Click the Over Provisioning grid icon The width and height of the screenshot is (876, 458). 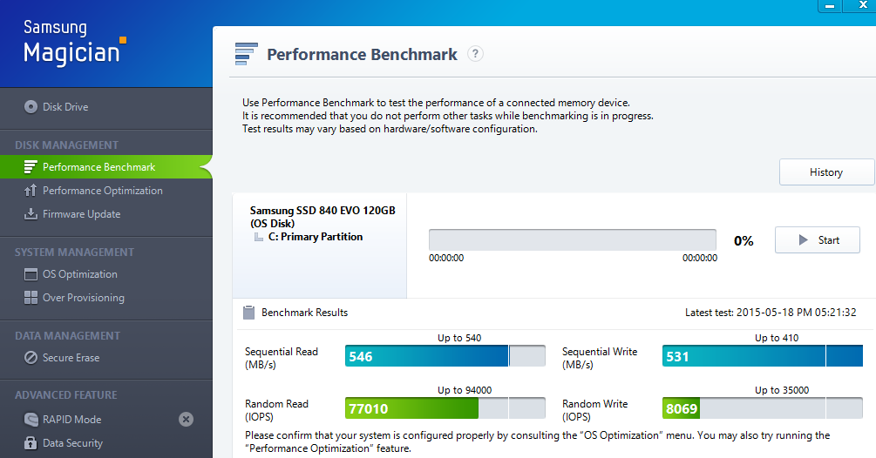click(31, 297)
